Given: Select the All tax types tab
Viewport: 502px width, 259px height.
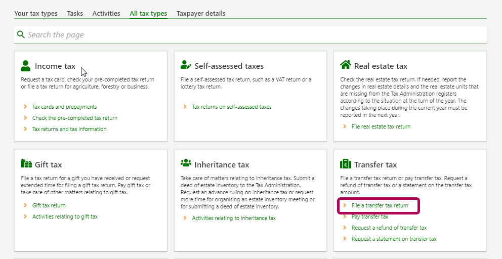Looking at the screenshot, I should 148,14.
